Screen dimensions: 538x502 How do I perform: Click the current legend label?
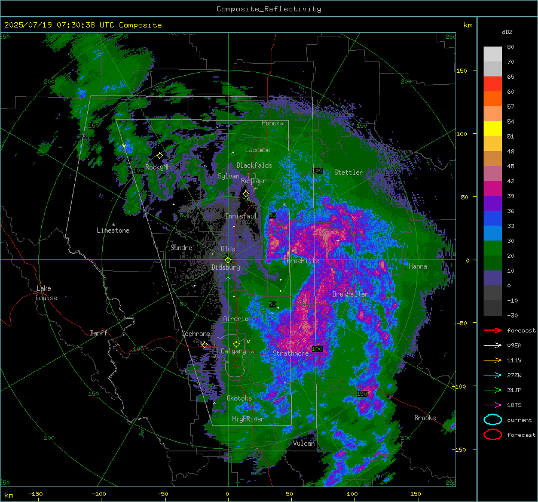click(x=519, y=420)
